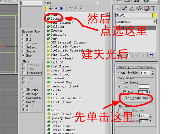Screen dimensions: 177x134
Task: Toggle the skylight On checkbox
Action: 118,72
